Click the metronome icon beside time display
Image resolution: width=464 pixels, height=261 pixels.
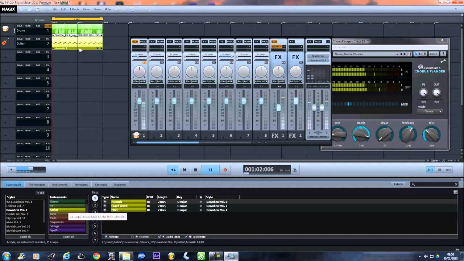click(x=295, y=170)
